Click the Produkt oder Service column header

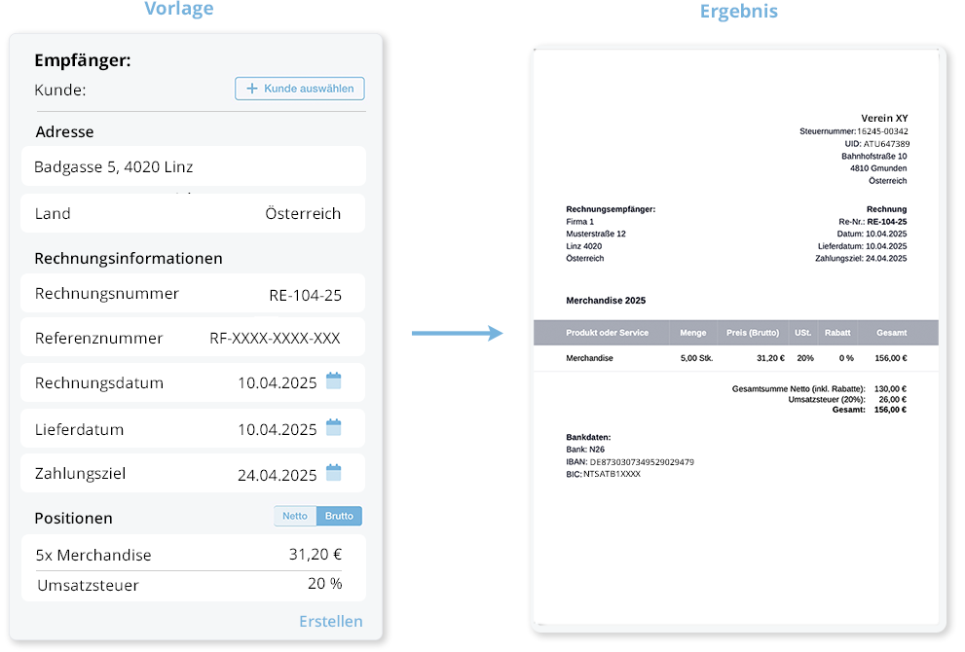607,333
